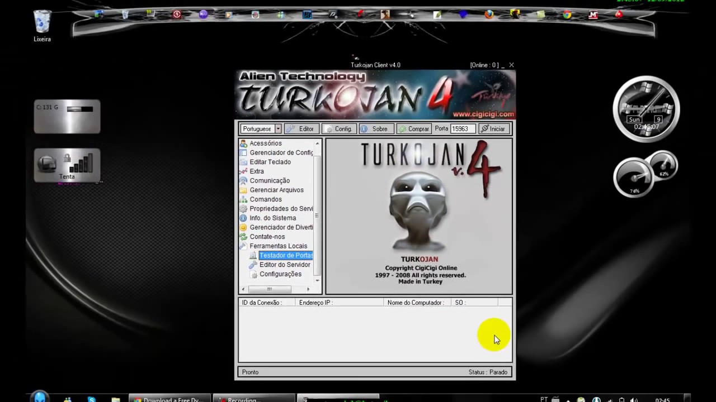Viewport: 716px width, 402px height.
Task: Switch to Recording taskbar window
Action: pos(255,399)
